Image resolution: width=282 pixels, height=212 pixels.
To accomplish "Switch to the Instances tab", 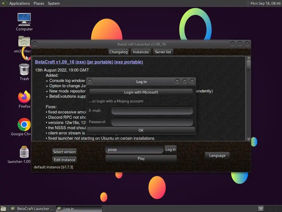I will [x=141, y=52].
